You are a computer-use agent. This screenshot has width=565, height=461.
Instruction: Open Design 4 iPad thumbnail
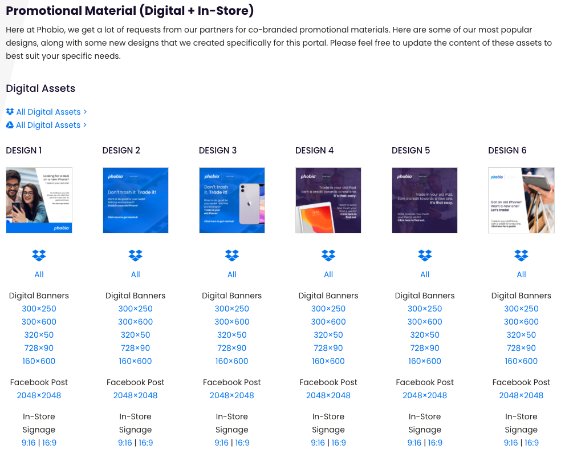[x=328, y=200]
